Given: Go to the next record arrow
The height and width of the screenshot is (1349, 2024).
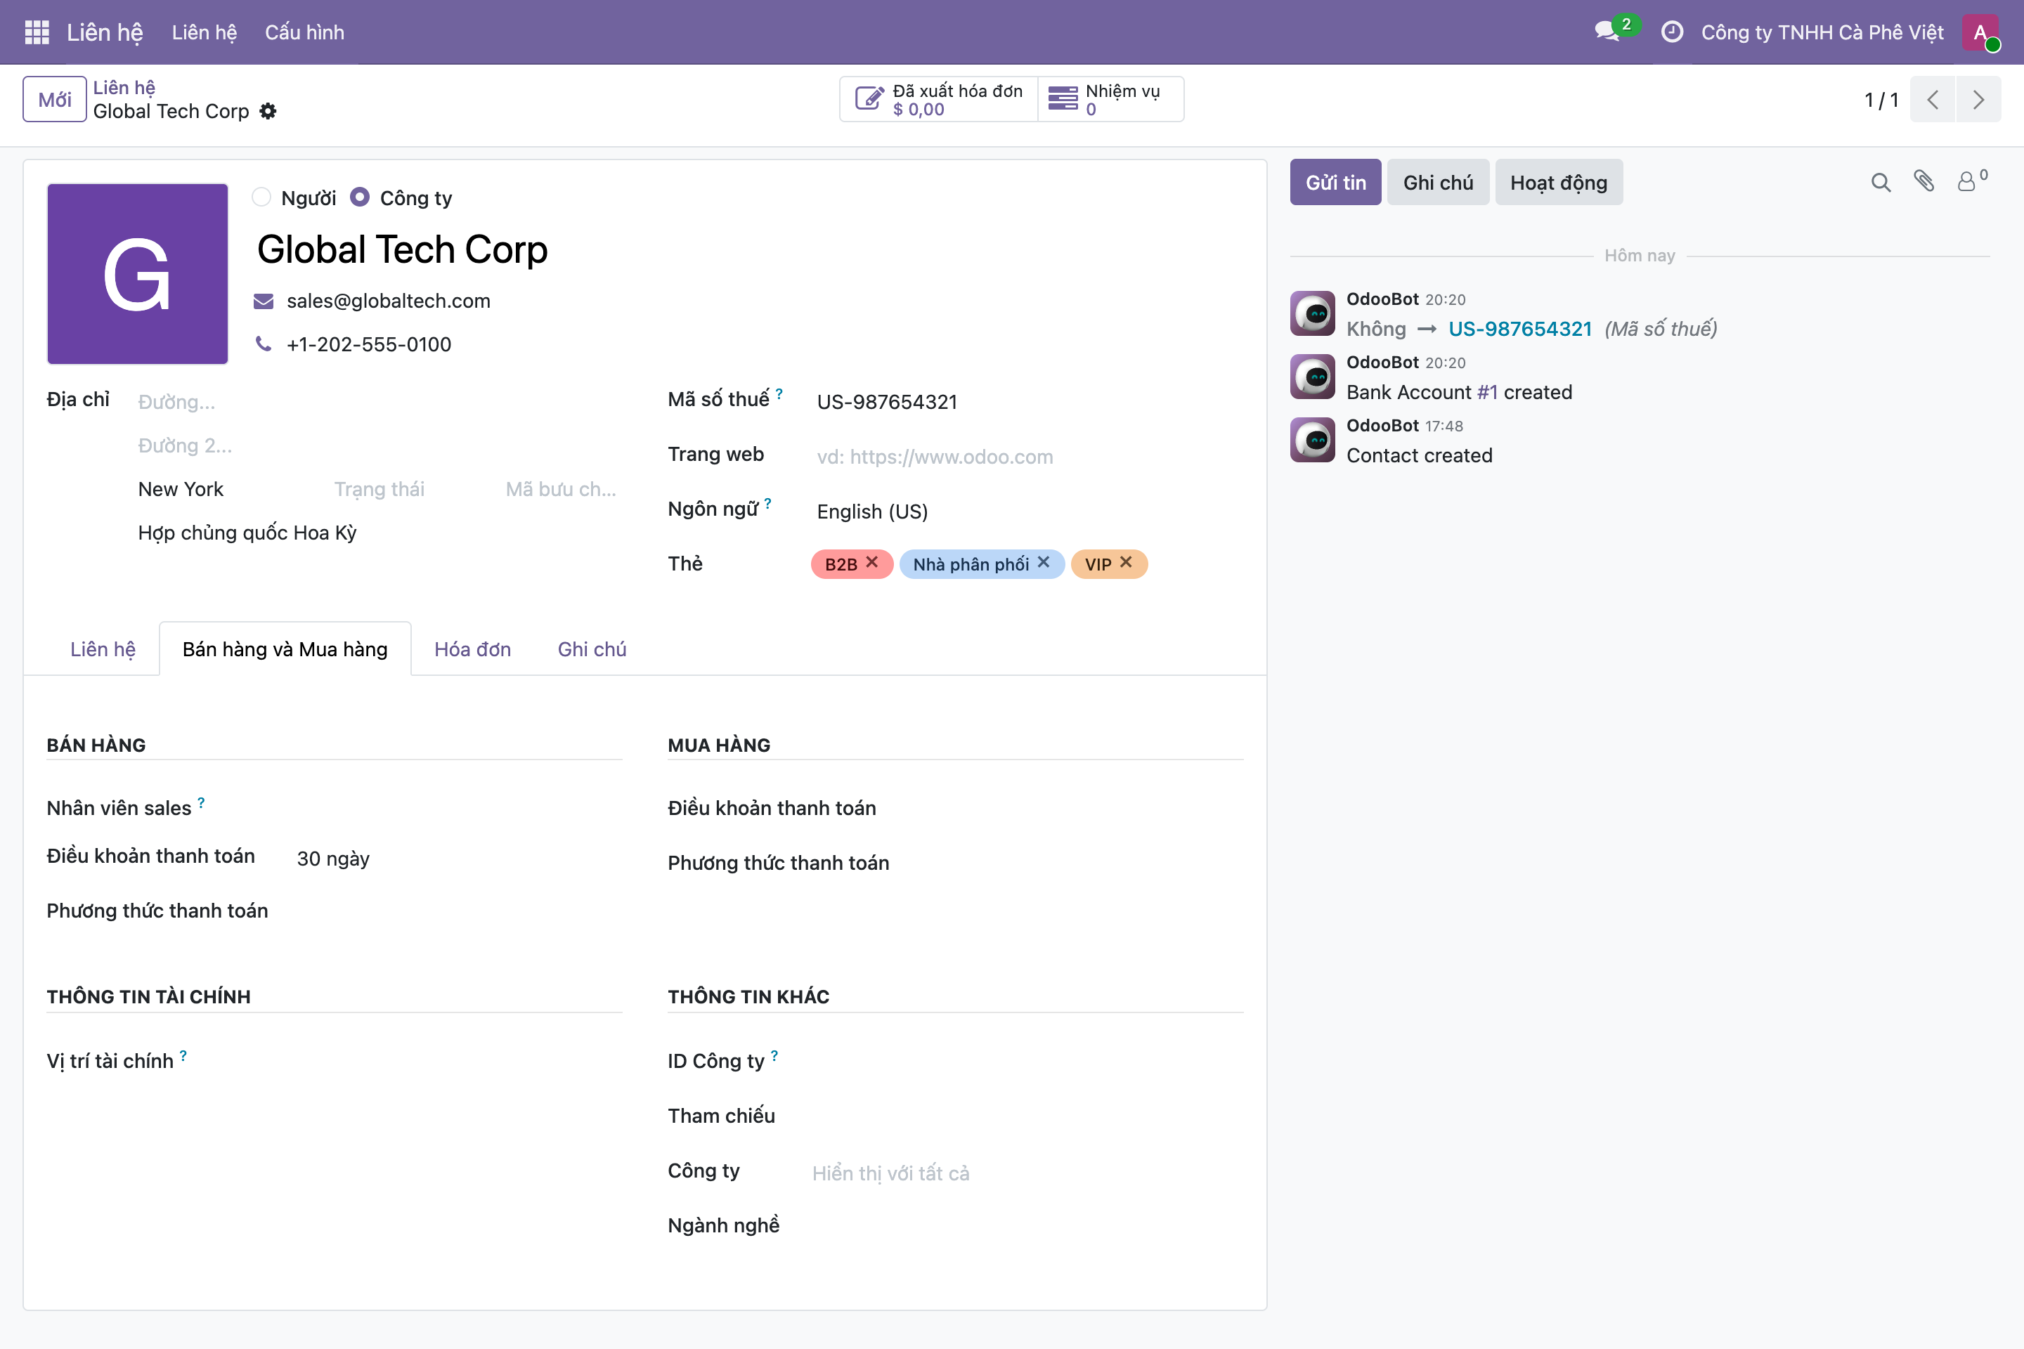Looking at the screenshot, I should coord(1978,99).
